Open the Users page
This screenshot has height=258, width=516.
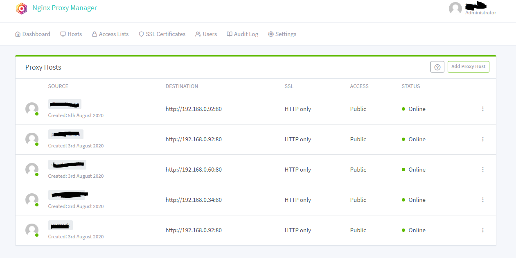[206, 34]
